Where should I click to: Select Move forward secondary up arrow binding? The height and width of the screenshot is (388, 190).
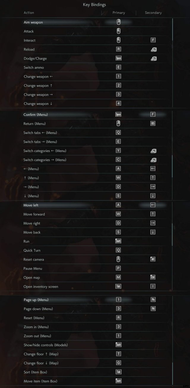153,214
